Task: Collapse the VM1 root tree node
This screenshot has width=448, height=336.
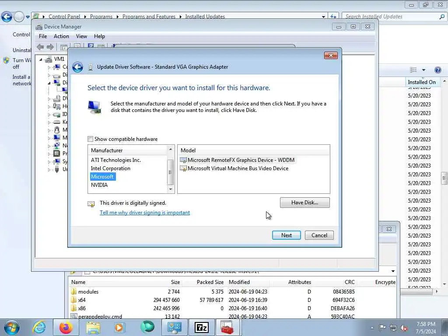Action: (x=41, y=59)
